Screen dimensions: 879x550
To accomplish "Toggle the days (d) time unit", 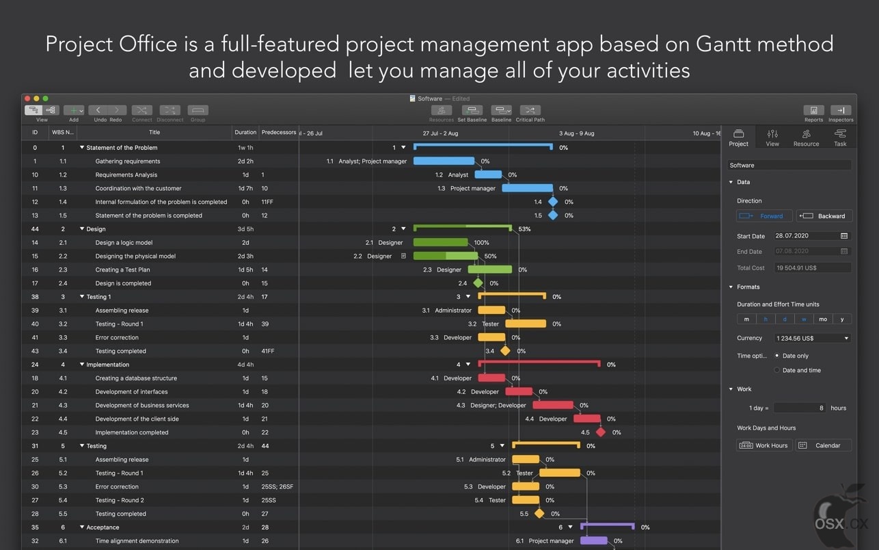I will pyautogui.click(x=785, y=319).
